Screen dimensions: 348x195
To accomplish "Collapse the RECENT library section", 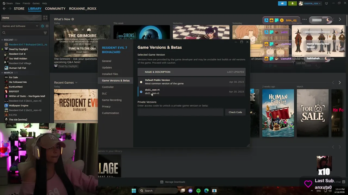I will click(x=3, y=40).
